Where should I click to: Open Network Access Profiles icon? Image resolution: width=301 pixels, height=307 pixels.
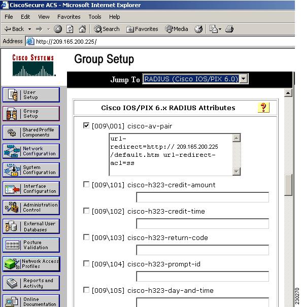(12, 263)
